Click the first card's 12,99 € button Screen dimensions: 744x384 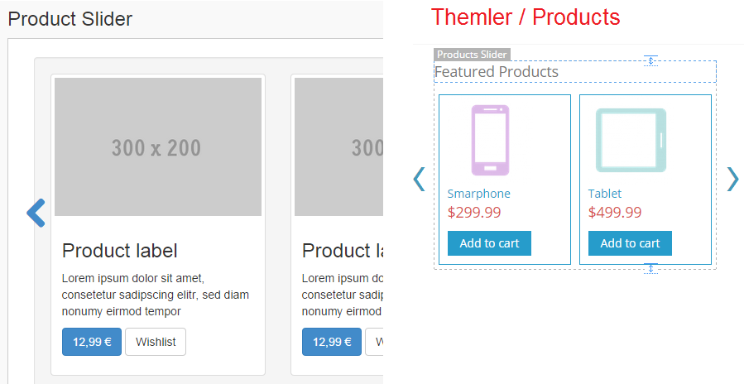point(92,342)
